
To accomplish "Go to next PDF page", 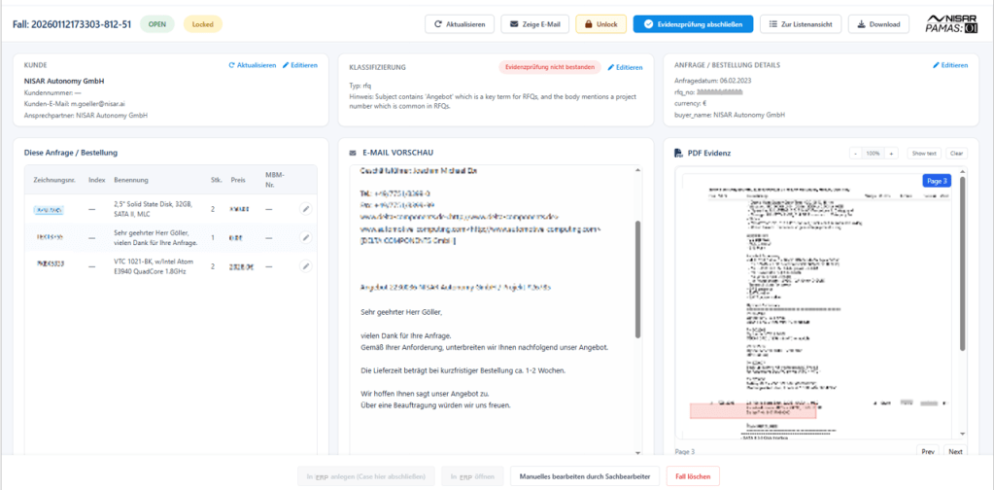I will click(x=955, y=451).
